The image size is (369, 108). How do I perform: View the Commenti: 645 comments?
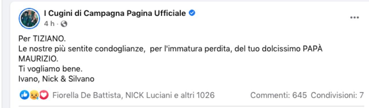[x=278, y=95]
